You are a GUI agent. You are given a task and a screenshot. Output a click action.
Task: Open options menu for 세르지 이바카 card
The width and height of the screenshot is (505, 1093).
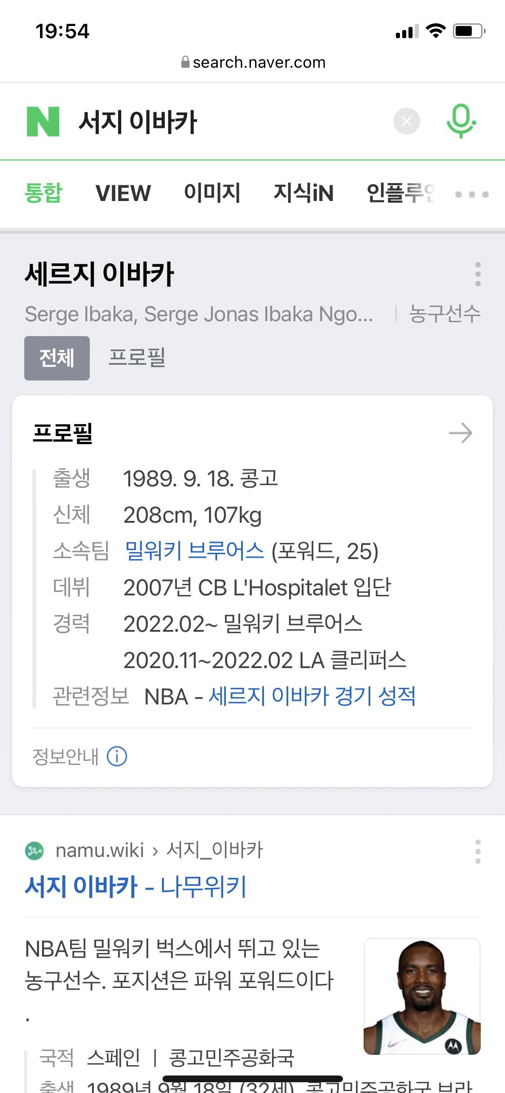click(478, 274)
